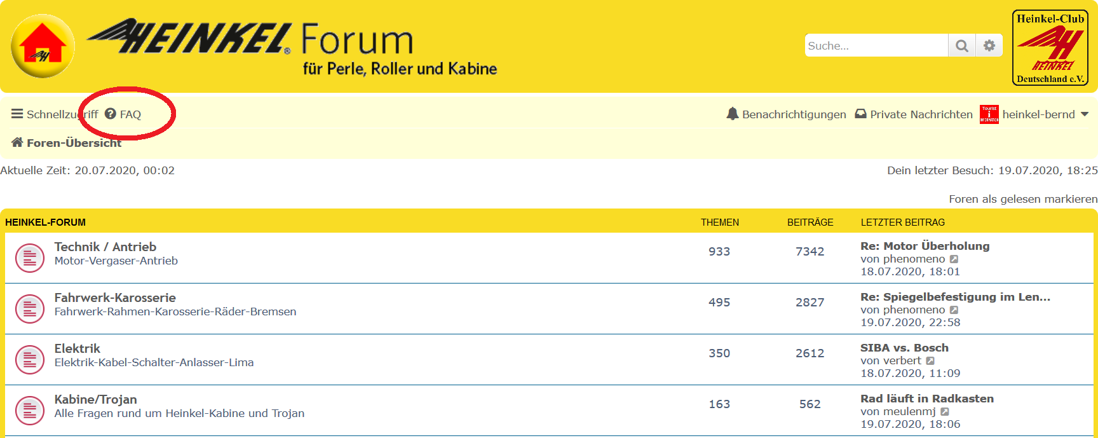Open the Technik / Antrieb forum
The image size is (1098, 438).
point(105,247)
